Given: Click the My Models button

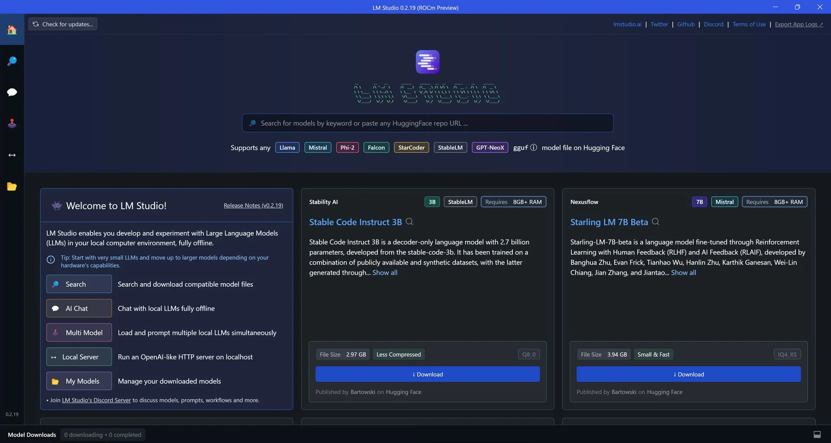Looking at the screenshot, I should click(x=79, y=381).
